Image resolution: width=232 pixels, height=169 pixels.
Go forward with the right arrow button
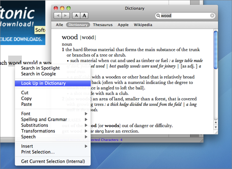point(66,15)
